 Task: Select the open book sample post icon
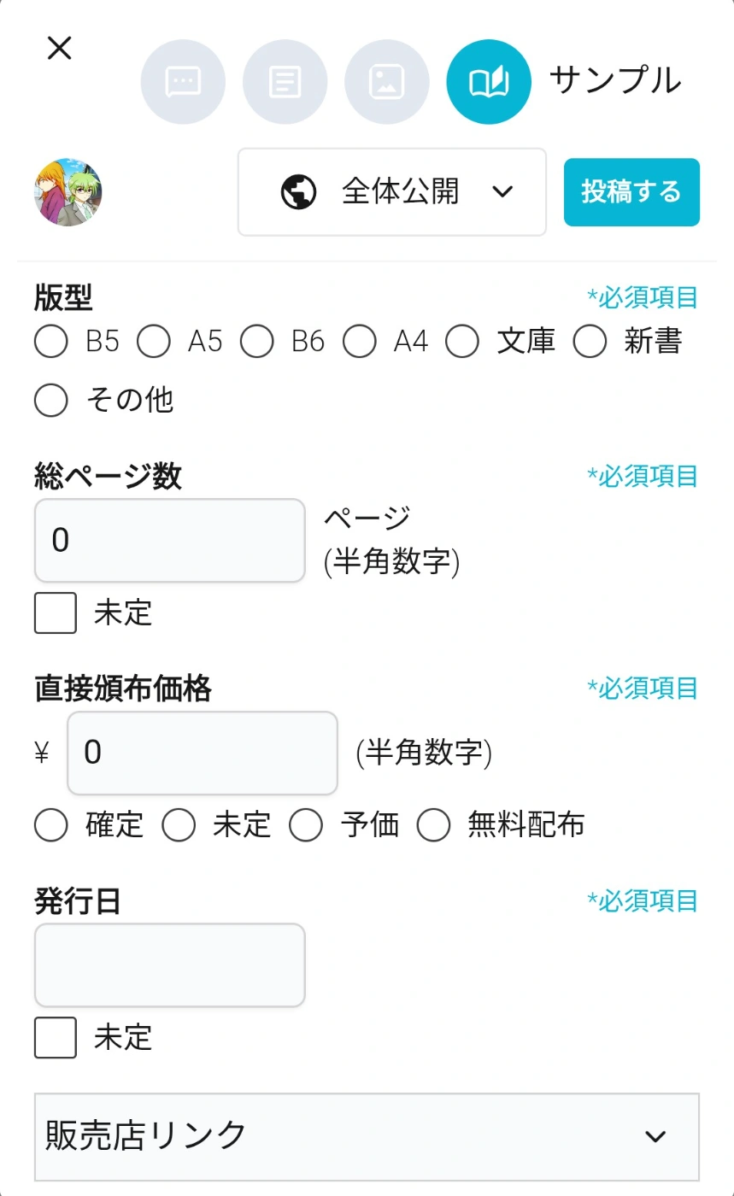coord(489,82)
